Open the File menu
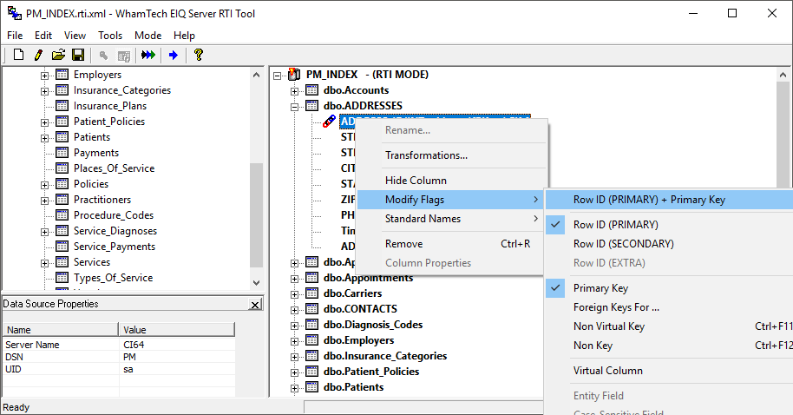This screenshot has height=415, width=793. pos(15,36)
